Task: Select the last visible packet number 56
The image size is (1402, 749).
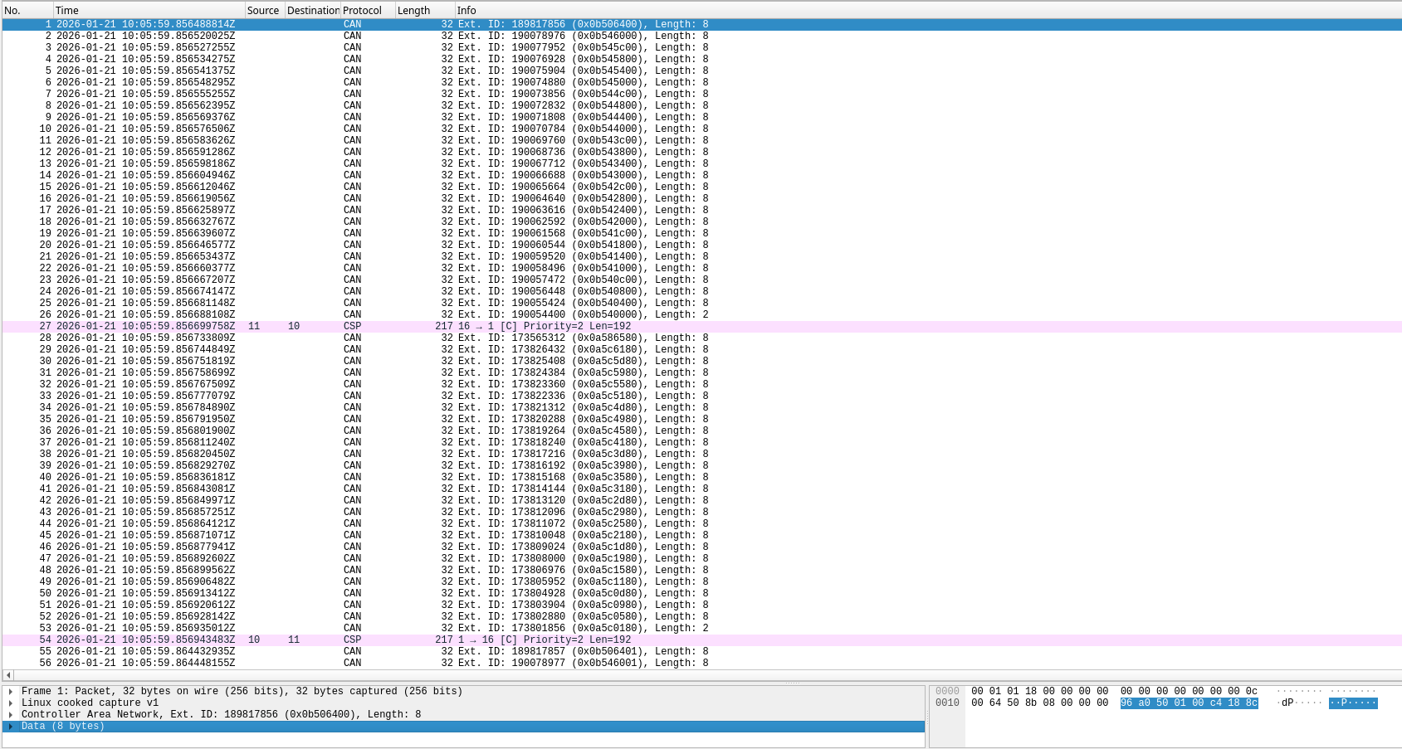Action: 332,664
